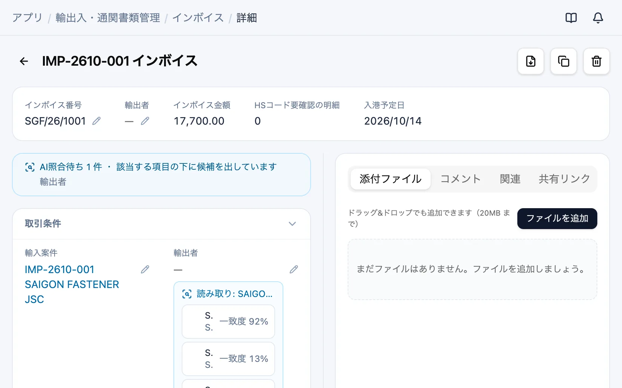Click the IMP-2610-001 インボイス page title
This screenshot has height=388, width=622.
(120, 61)
